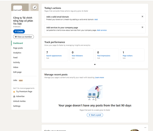Click the Premium gold badge icon
Viewport: 153px width, 131px height.
[x=14, y=92]
